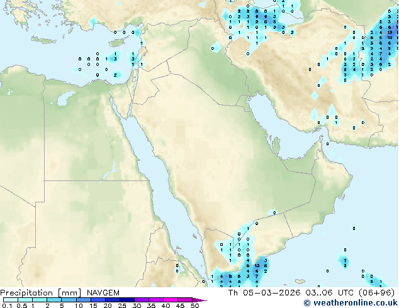This screenshot has width=399, height=308.
Task: Click the over-50 mm arrow tip of legend
Action: 199,300
